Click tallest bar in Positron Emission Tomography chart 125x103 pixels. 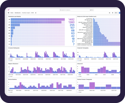click(92, 86)
